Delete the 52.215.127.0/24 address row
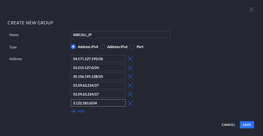The width and height of the screenshot is (263, 136). (x=130, y=68)
